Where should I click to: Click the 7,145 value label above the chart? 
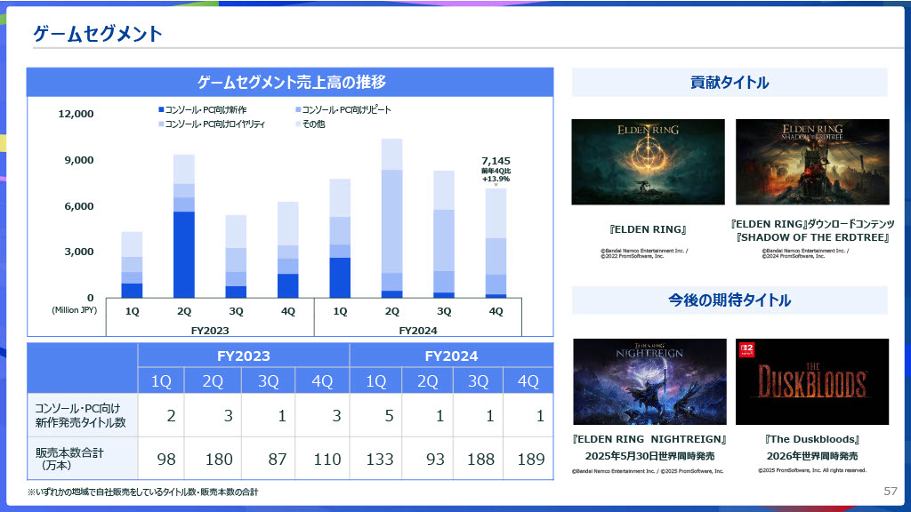496,161
